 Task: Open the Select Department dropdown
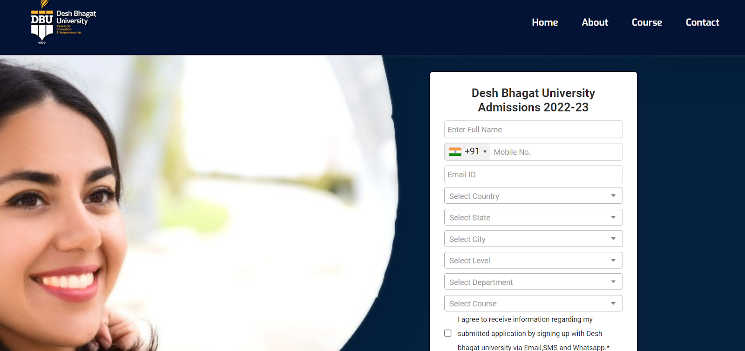point(533,282)
